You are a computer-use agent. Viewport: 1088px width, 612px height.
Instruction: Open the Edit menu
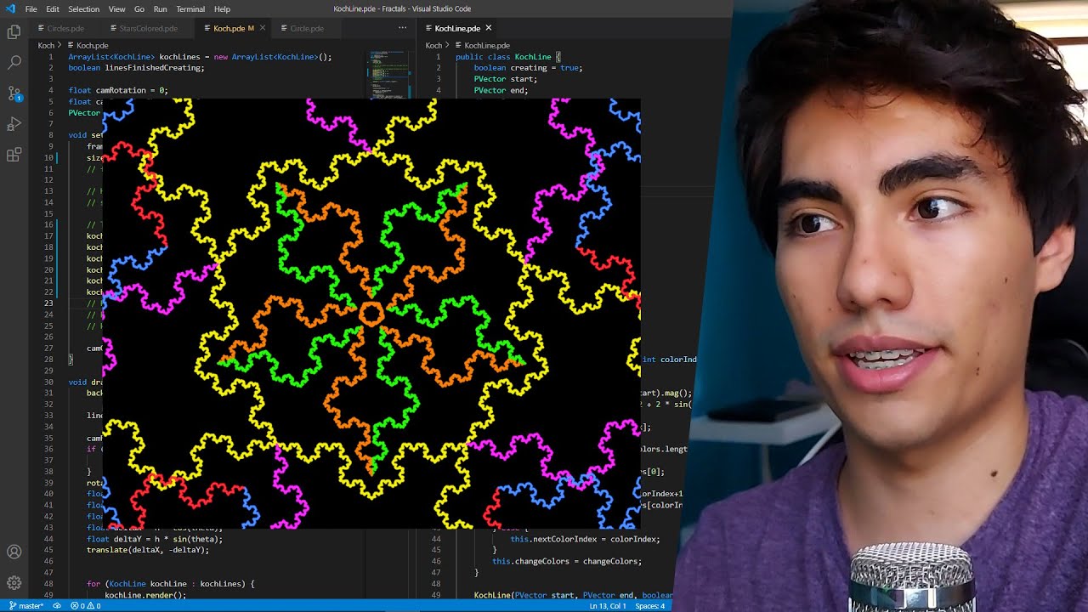coord(53,8)
